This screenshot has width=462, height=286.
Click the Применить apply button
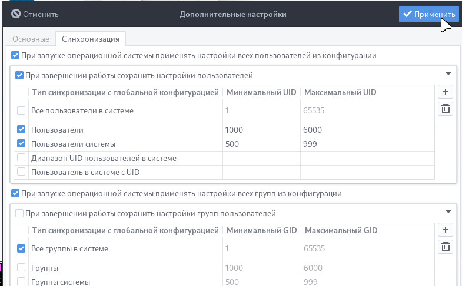click(x=428, y=15)
